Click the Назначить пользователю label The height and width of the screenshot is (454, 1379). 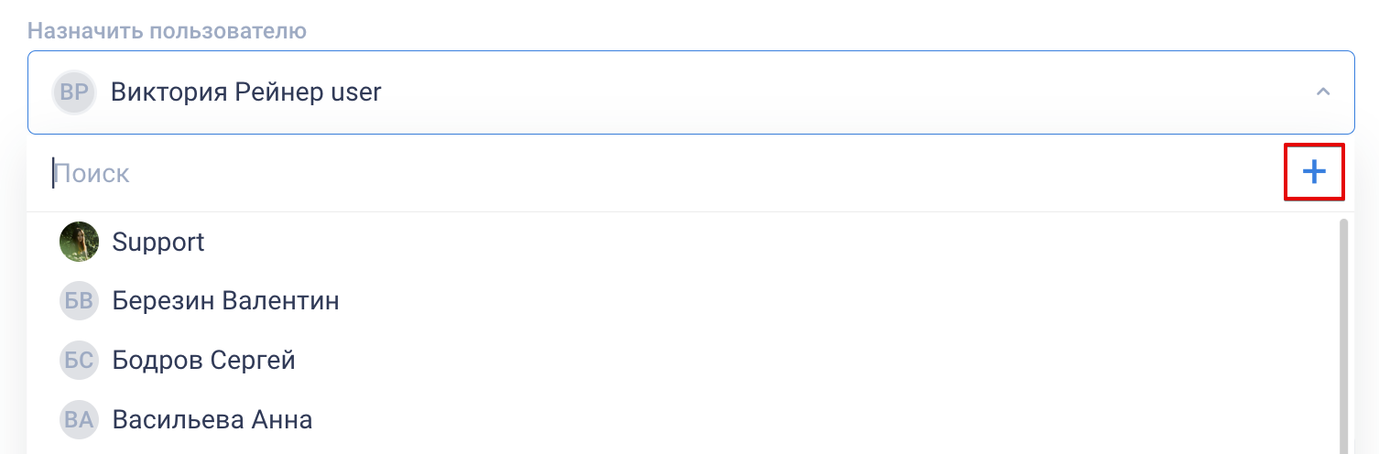tap(167, 30)
